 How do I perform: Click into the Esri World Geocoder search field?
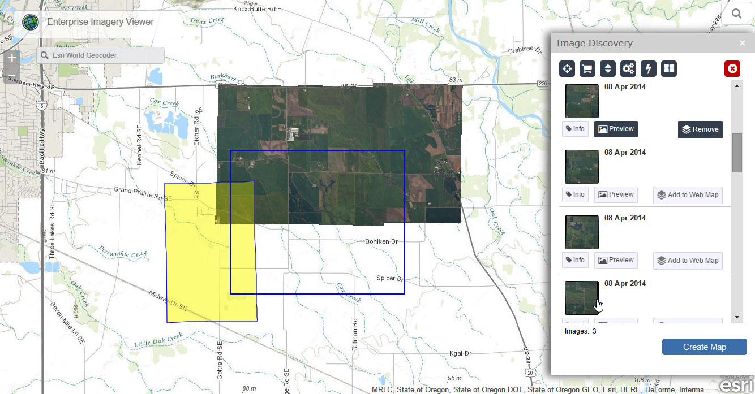(101, 55)
